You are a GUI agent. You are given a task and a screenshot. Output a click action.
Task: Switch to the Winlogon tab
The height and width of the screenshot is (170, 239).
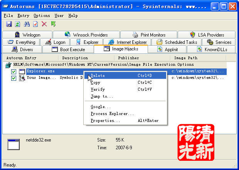coord(27,35)
